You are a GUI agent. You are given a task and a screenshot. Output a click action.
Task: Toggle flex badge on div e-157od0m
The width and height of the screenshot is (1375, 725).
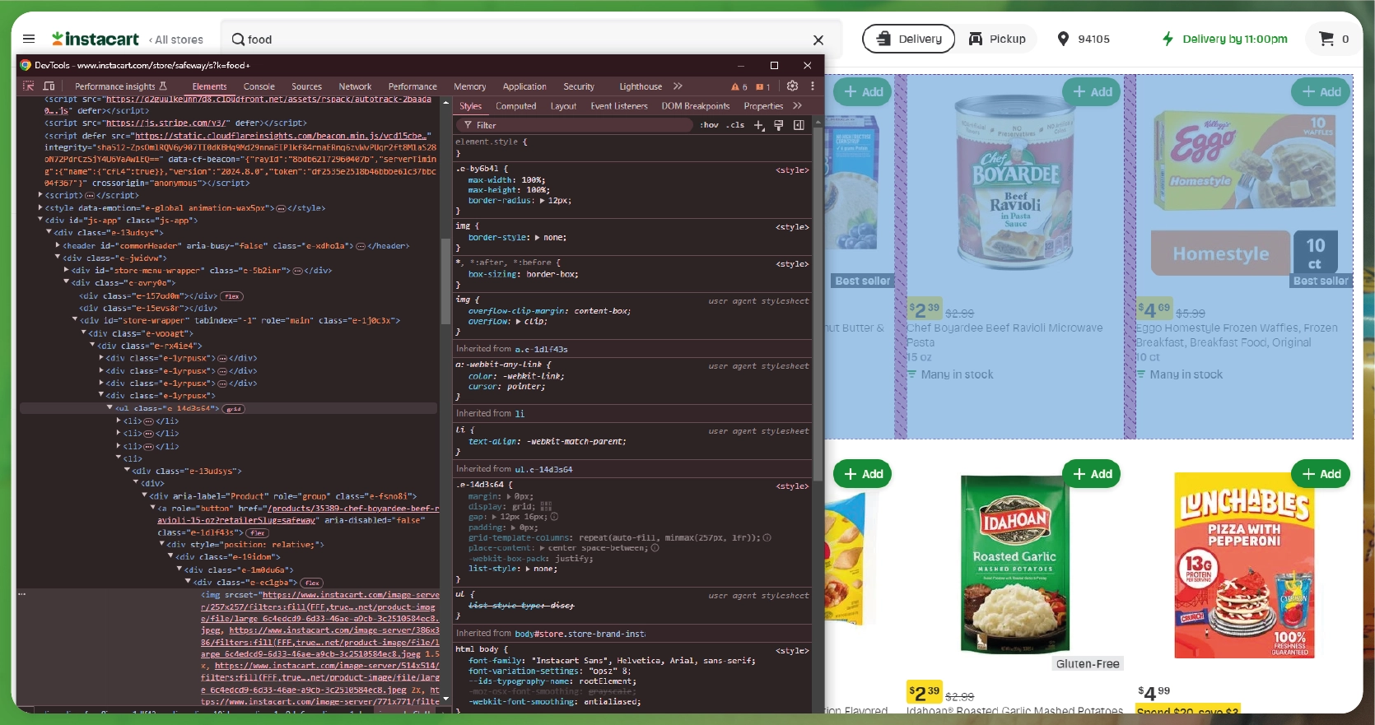(232, 296)
